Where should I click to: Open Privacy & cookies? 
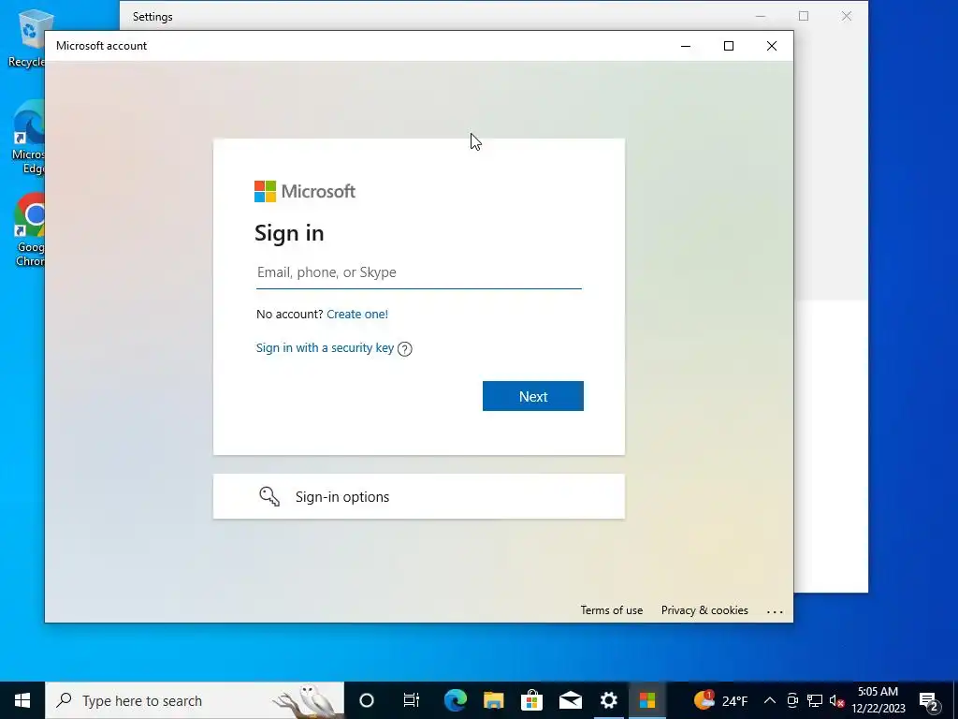click(x=704, y=610)
